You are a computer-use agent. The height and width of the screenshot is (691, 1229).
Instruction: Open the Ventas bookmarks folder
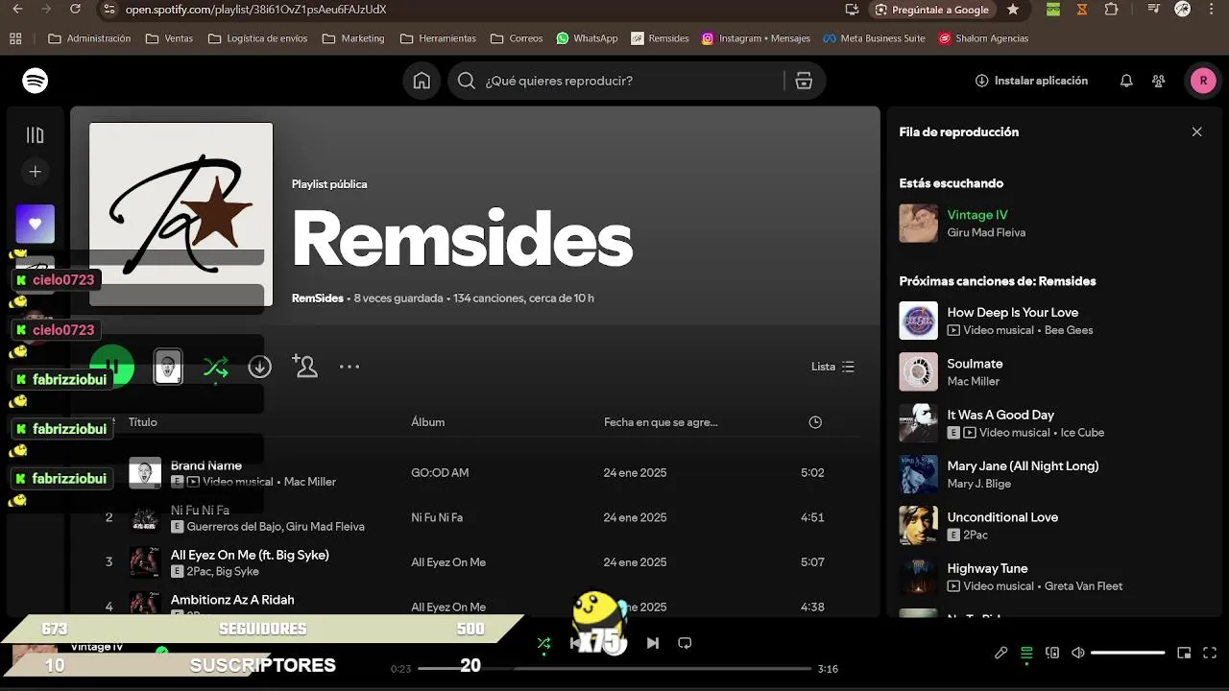(x=169, y=38)
